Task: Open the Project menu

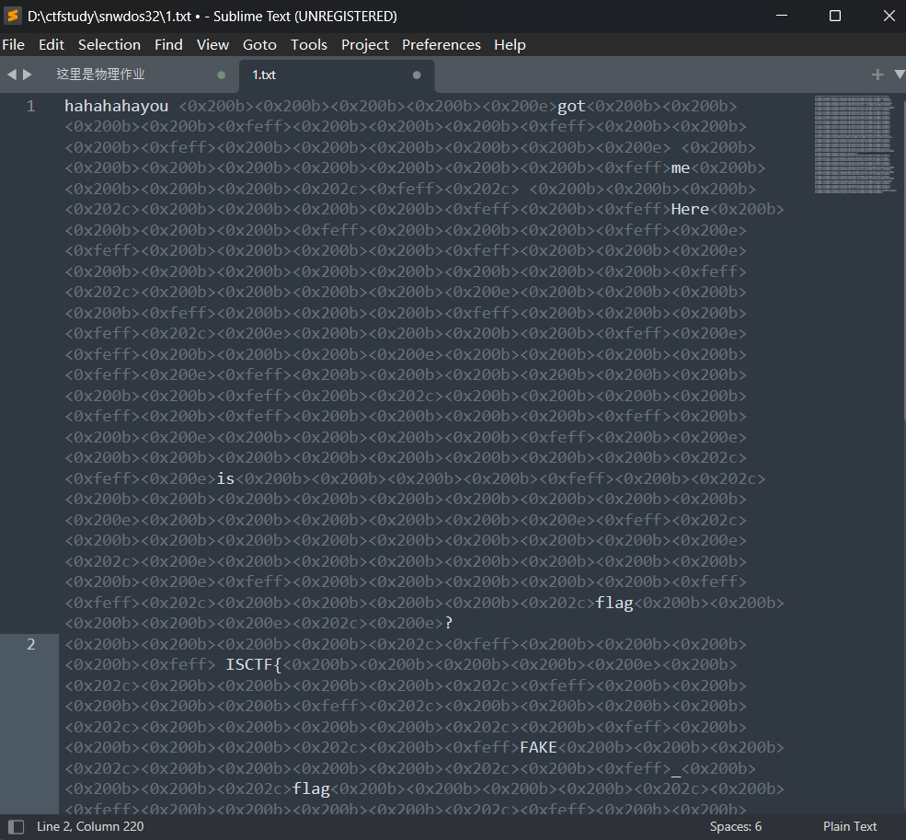Action: [364, 44]
